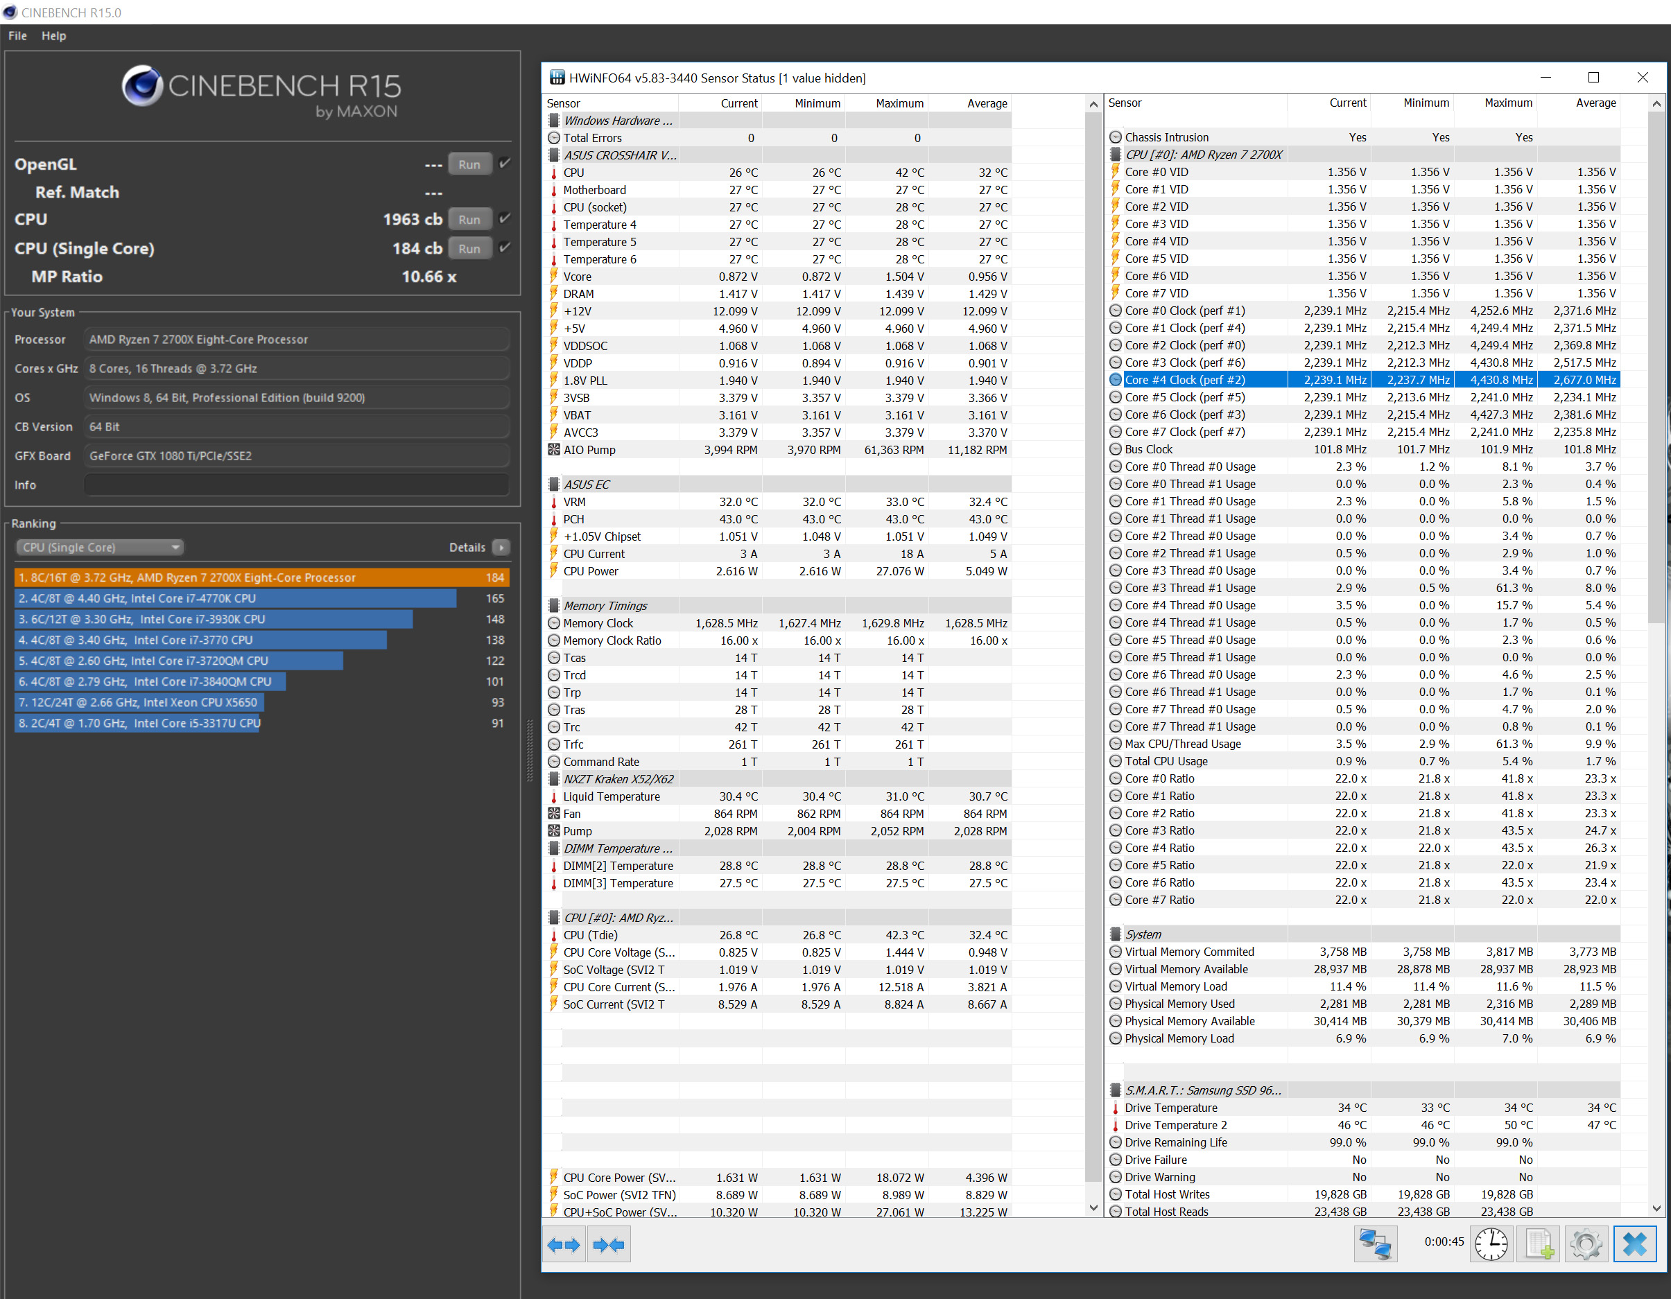Image resolution: width=1671 pixels, height=1299 pixels.
Task: Open the File menu
Action: [17, 36]
